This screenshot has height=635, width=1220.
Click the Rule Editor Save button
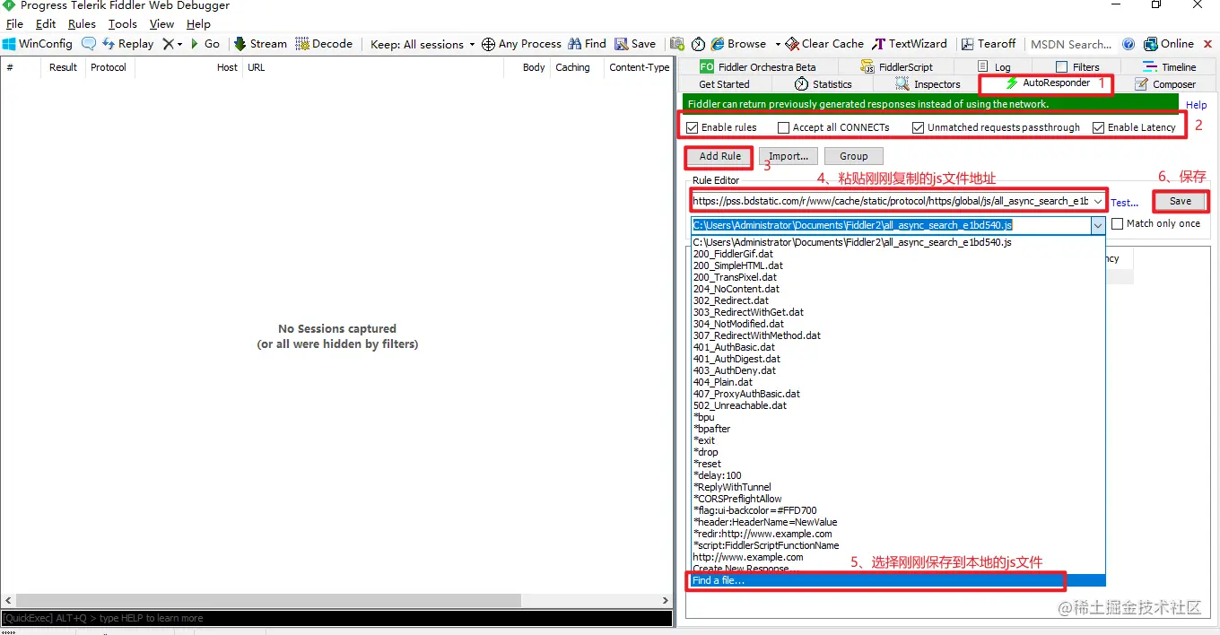pos(1181,201)
